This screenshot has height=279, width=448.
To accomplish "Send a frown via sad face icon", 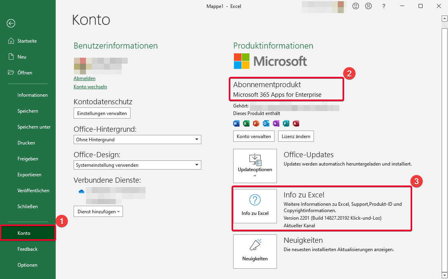I will (x=368, y=6).
